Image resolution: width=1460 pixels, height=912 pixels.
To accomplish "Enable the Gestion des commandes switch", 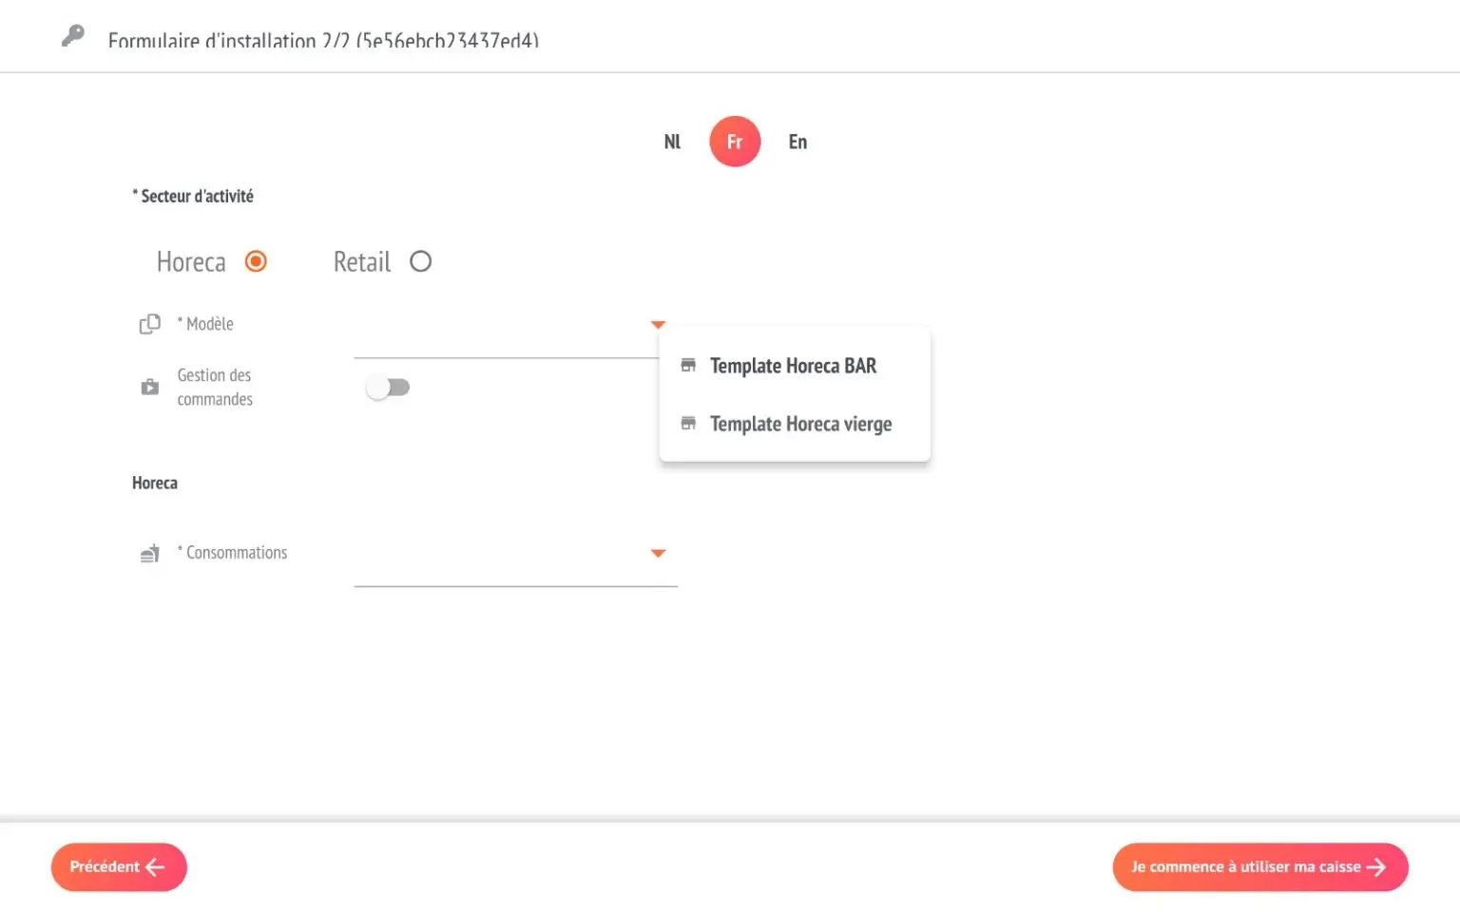I will tap(388, 388).
